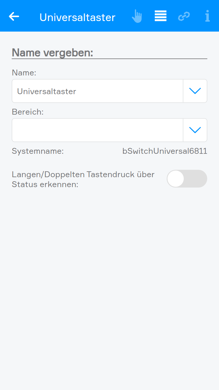
Task: Enable long/double key press detection switch
Action: point(187,179)
